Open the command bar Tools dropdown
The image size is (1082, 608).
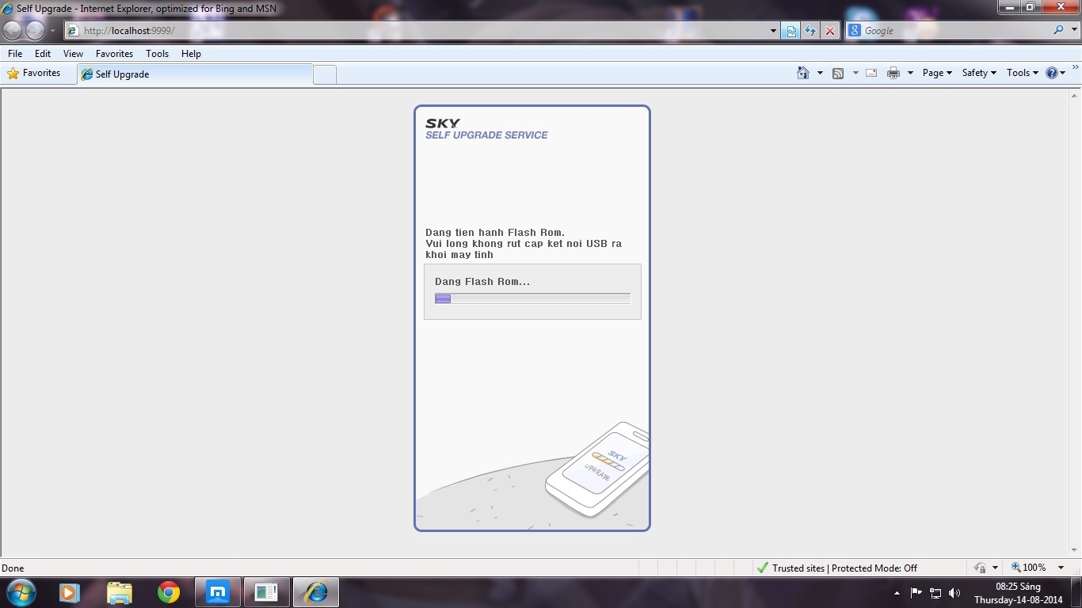1023,73
